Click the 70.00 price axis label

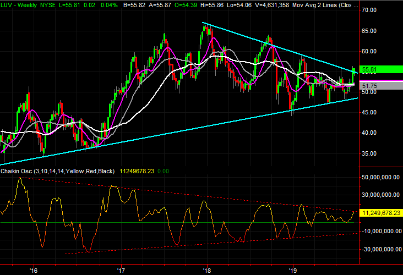click(369, 10)
